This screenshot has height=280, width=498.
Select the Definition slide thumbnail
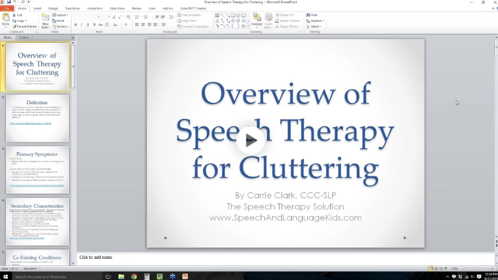coord(37,118)
